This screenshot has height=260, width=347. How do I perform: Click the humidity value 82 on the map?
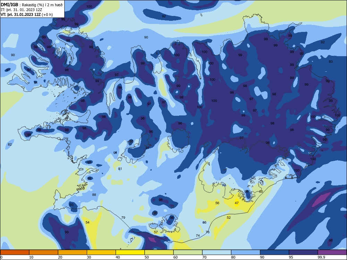10,145
